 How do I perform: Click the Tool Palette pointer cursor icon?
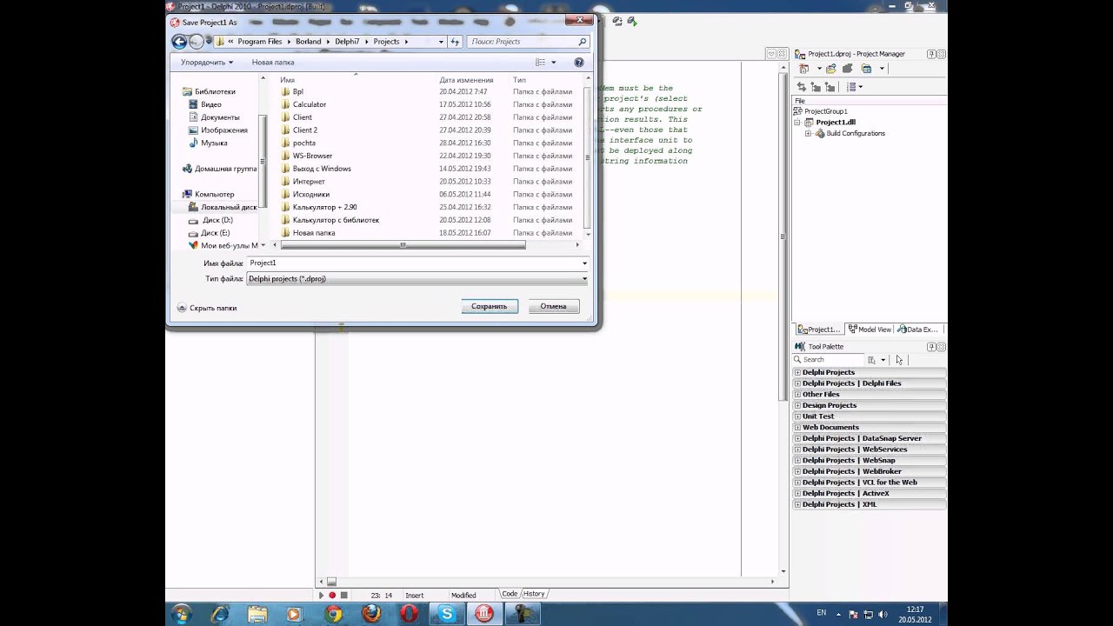pyautogui.click(x=899, y=359)
